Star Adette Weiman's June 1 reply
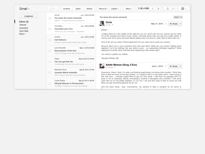Screen dimensions: 205x154 pyautogui.click(x=166, y=66)
